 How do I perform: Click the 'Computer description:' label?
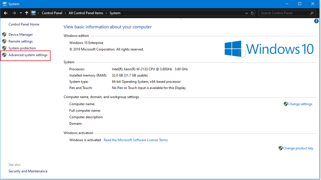tap(86, 117)
